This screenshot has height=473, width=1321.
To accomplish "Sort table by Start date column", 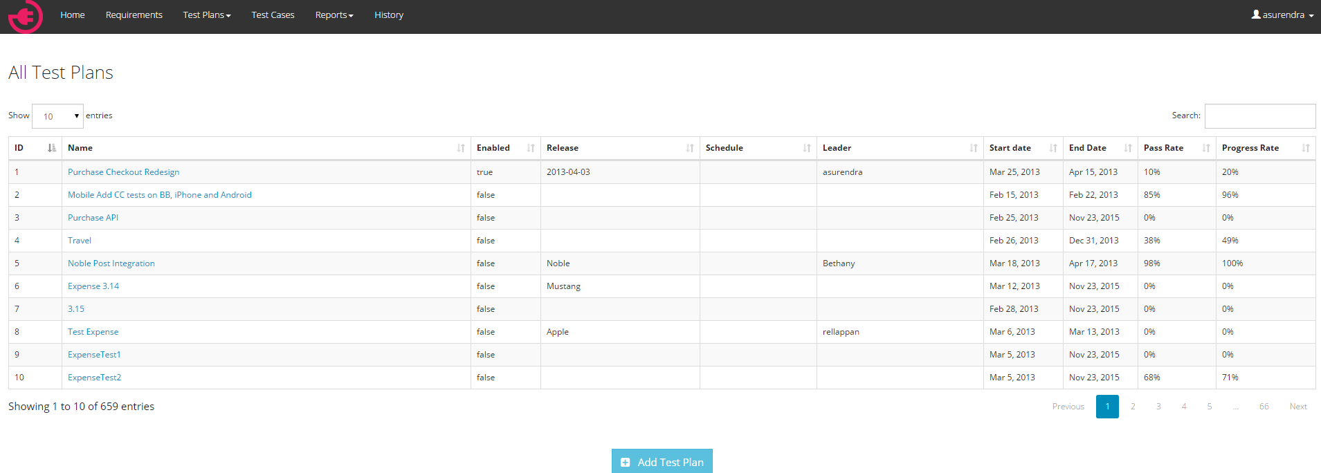I will pos(1023,148).
